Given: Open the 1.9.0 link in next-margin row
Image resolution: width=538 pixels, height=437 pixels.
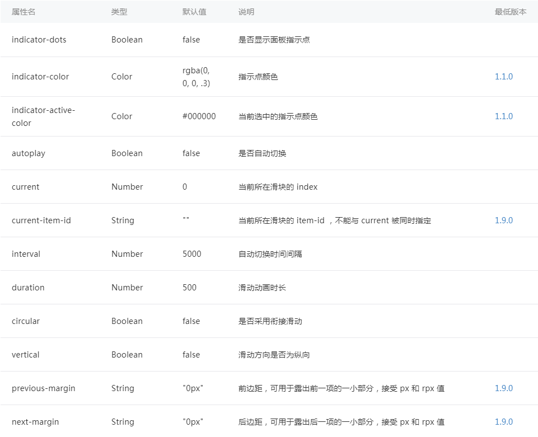Looking at the screenshot, I should [x=503, y=421].
